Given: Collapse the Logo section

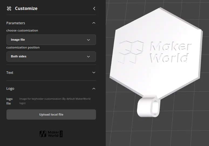Looking at the screenshot, I should tap(94, 89).
